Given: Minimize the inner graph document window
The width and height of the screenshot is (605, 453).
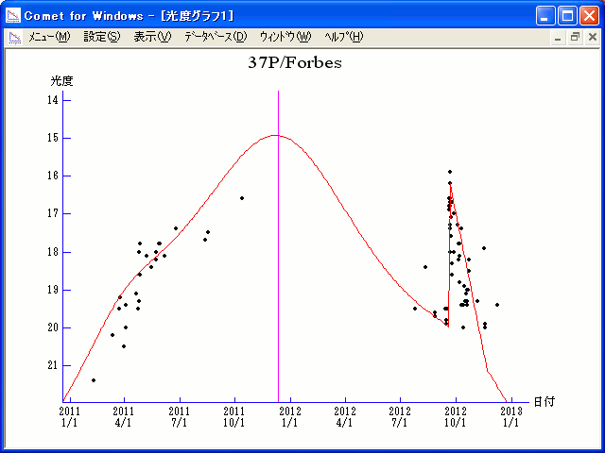Looking at the screenshot, I should click(558, 37).
